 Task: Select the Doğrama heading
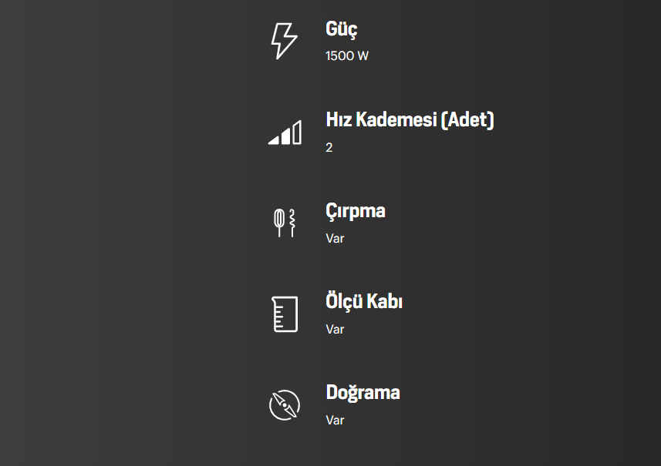click(363, 392)
